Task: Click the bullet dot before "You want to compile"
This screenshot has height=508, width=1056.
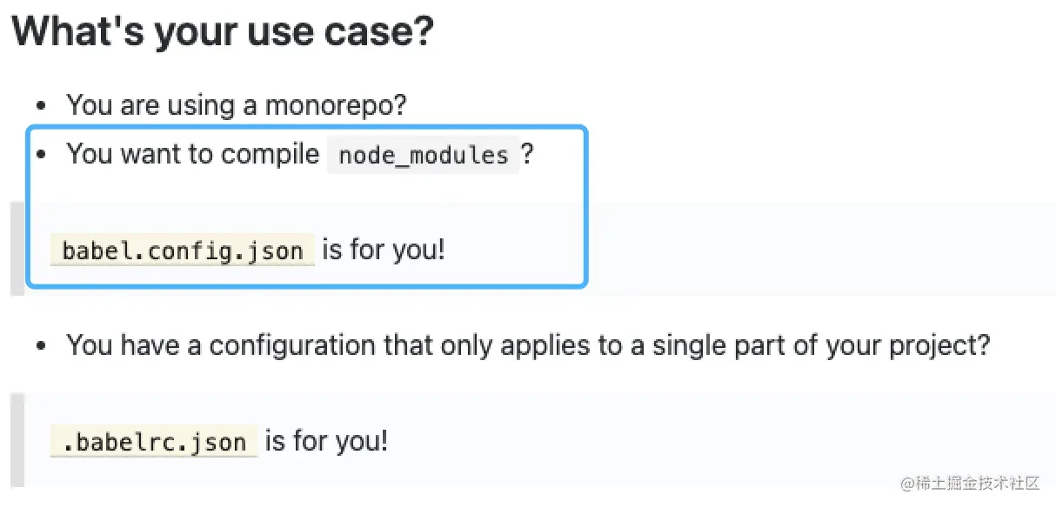Action: (x=41, y=155)
